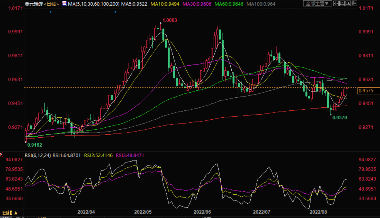Click the MA indicator chart icon
The width and height of the screenshot is (380, 218).
65,4
